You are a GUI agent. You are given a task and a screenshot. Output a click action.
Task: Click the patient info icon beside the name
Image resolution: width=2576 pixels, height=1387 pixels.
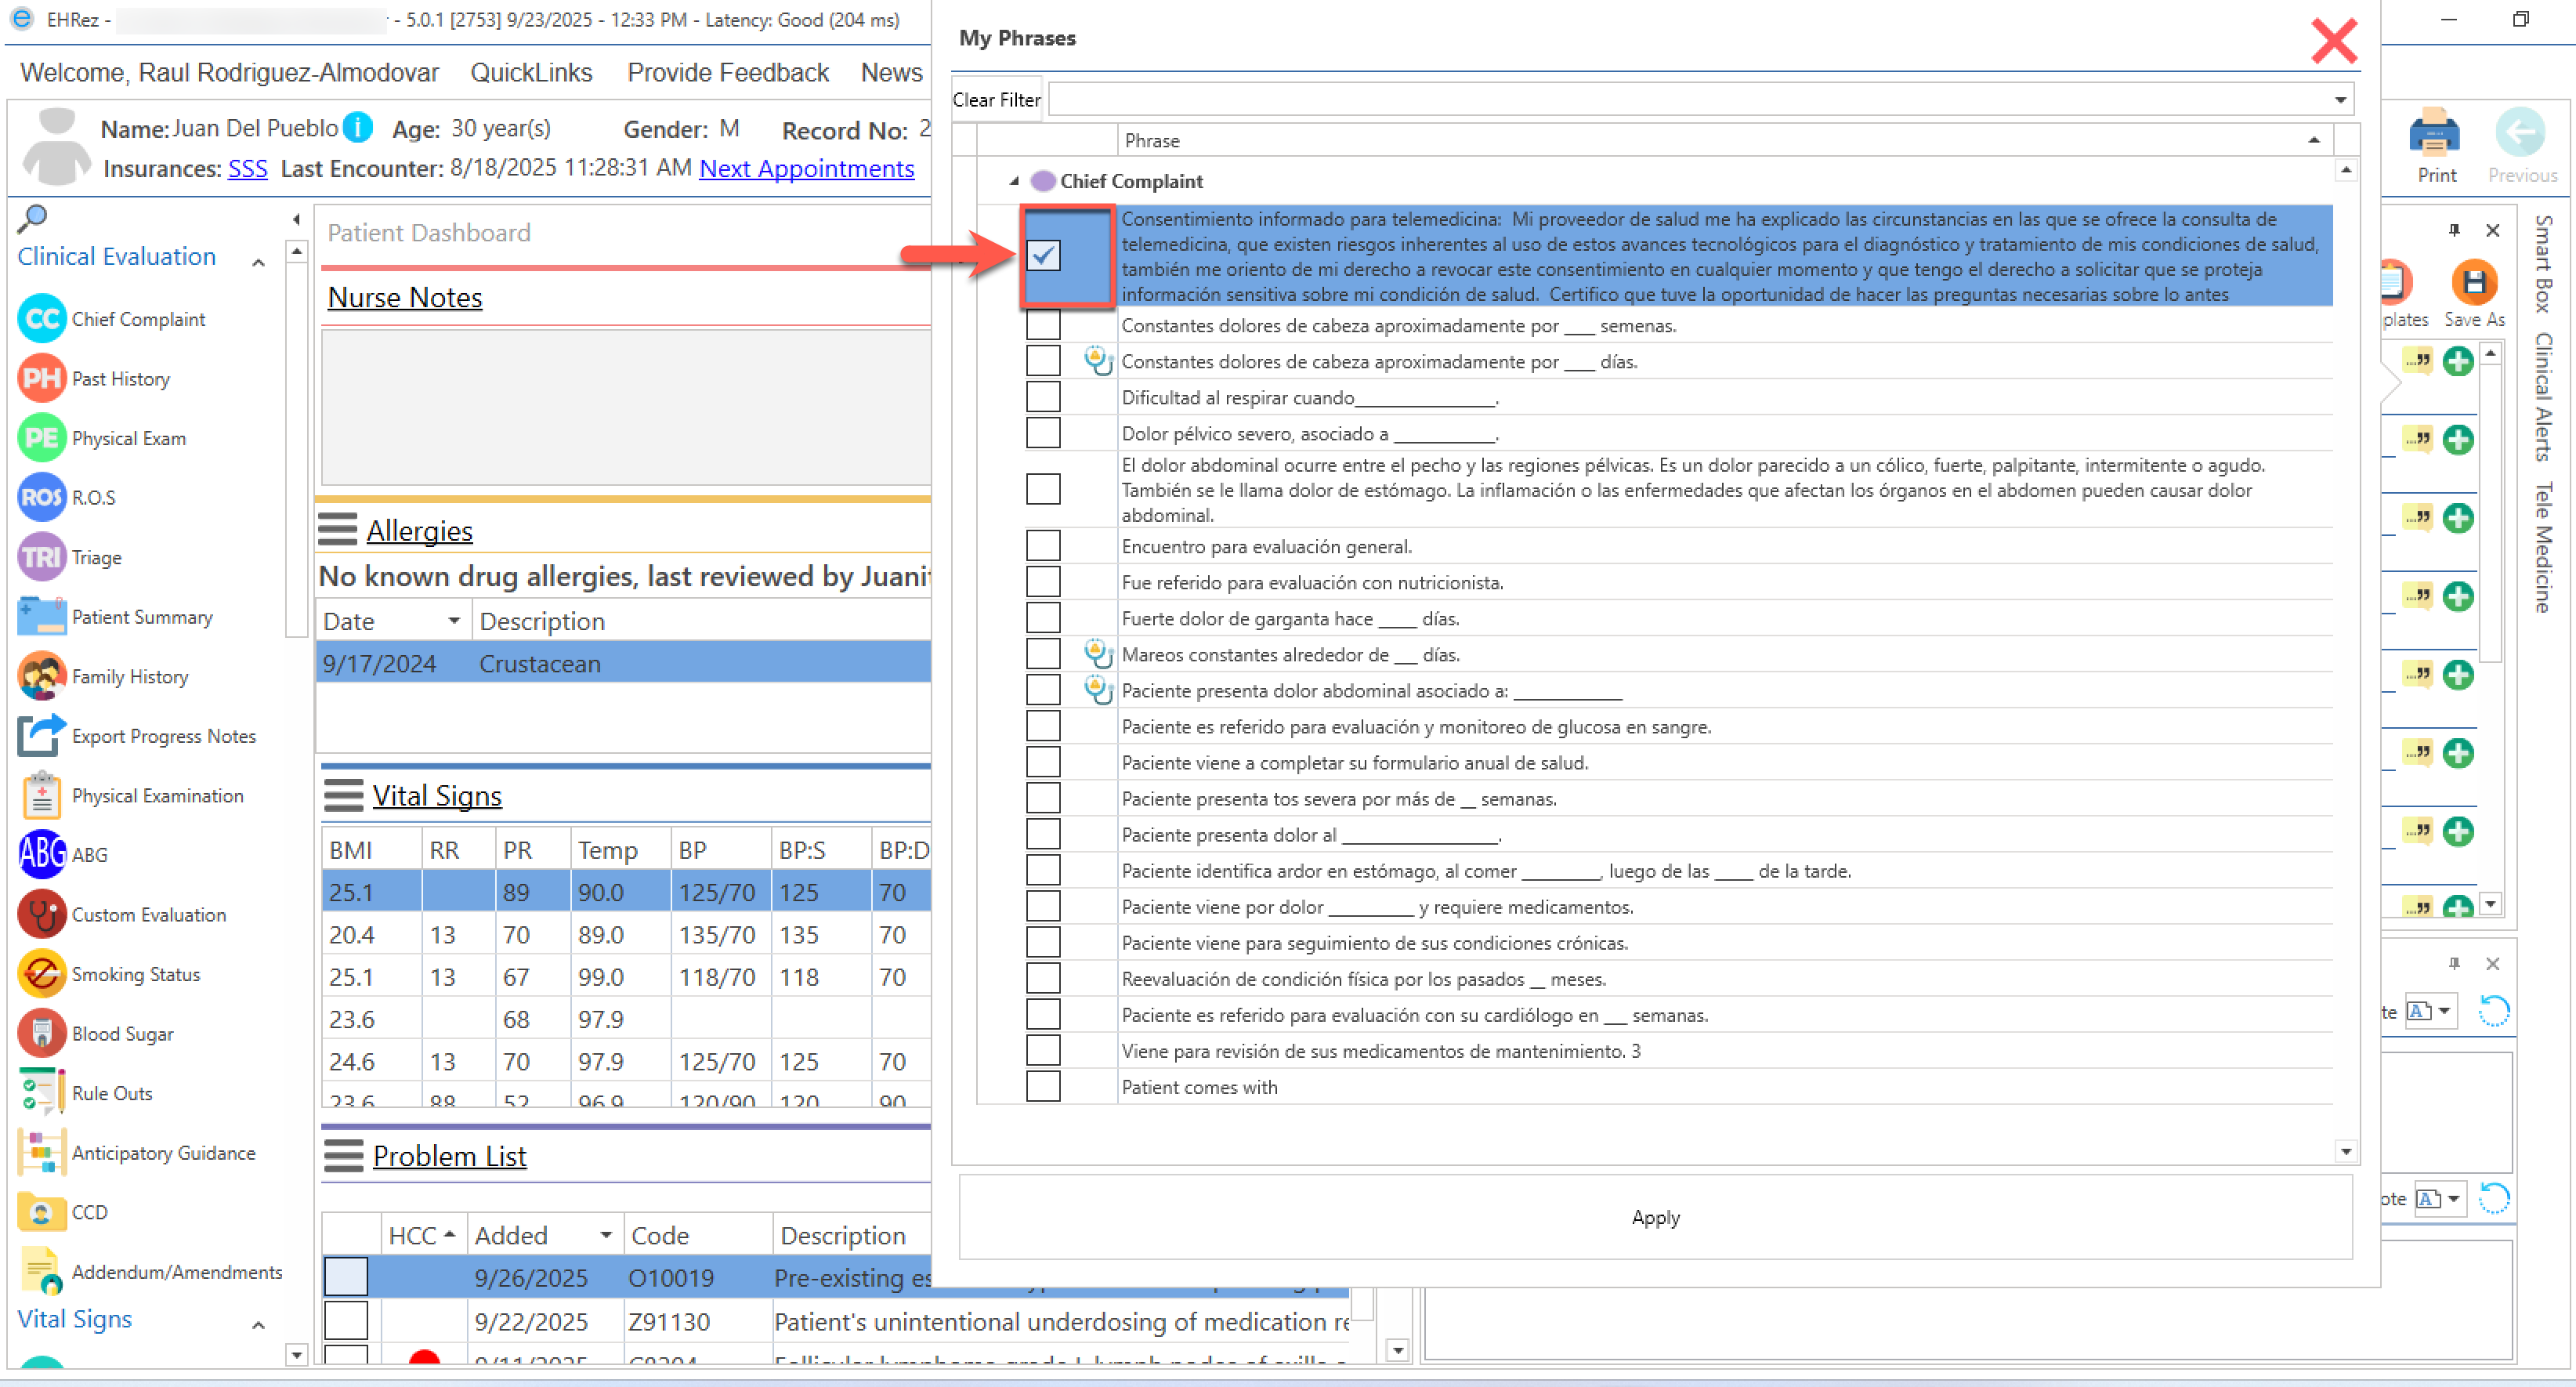click(x=358, y=127)
